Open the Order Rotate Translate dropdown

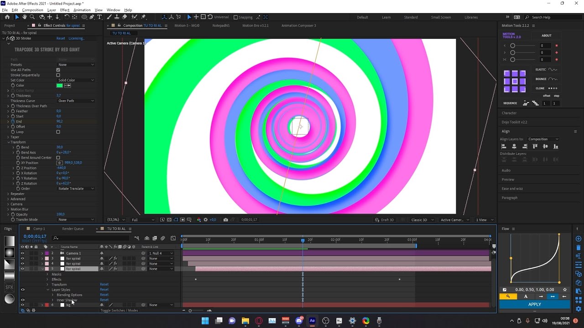(76, 189)
